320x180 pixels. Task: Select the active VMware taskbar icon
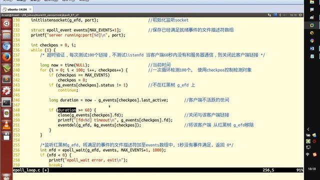[x=312, y=25]
